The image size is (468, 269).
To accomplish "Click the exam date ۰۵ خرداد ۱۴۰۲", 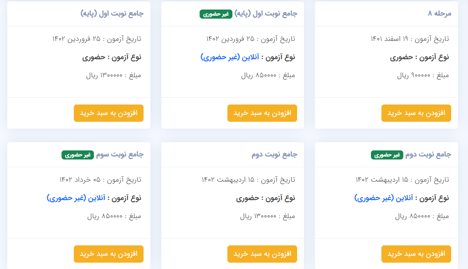I will point(80,180).
